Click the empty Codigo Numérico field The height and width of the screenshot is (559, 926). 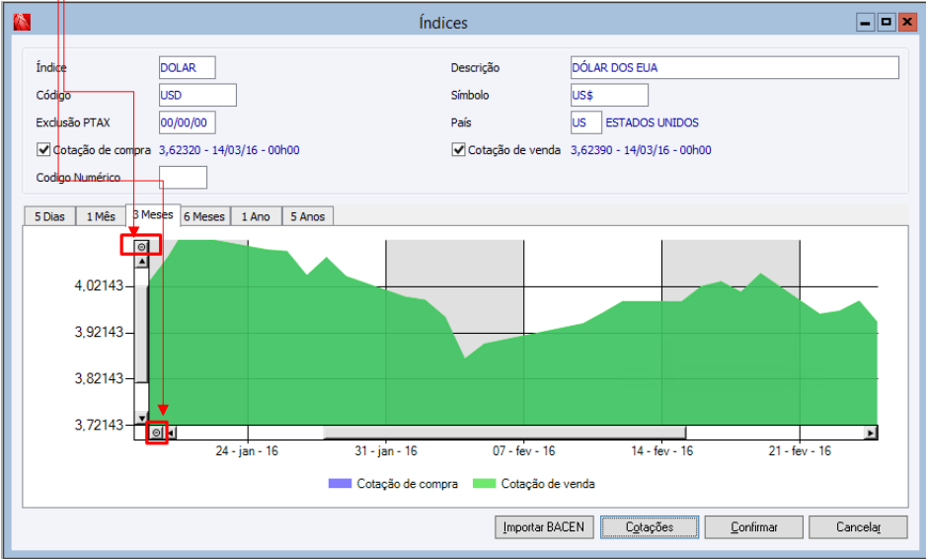183,177
